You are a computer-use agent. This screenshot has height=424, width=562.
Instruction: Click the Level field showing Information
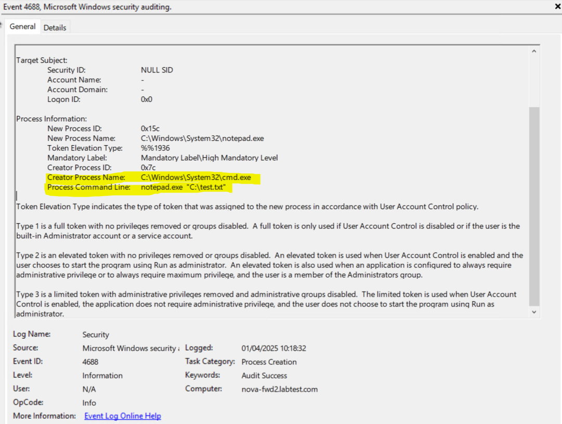[102, 376]
